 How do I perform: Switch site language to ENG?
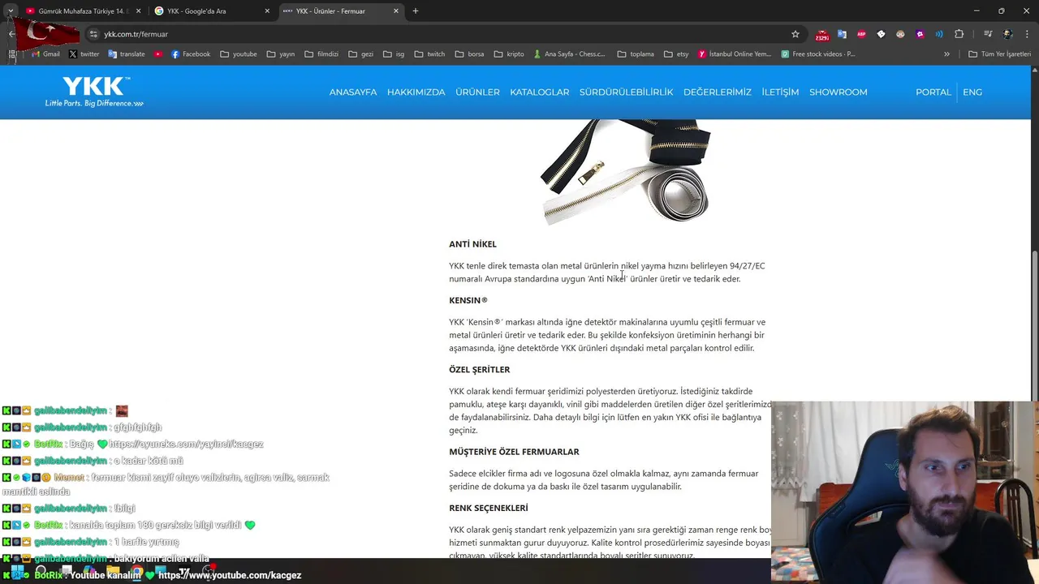(x=972, y=92)
